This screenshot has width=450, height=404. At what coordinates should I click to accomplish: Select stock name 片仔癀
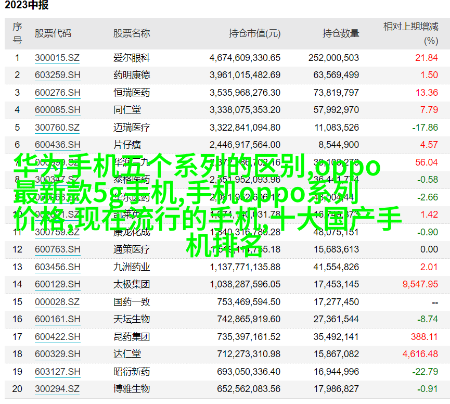coord(127,145)
